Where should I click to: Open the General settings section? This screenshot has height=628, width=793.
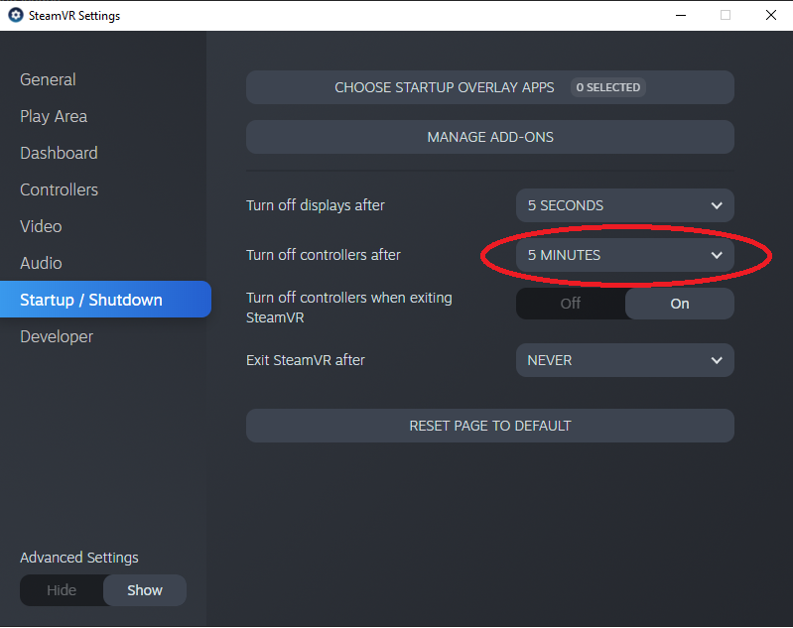coord(48,79)
